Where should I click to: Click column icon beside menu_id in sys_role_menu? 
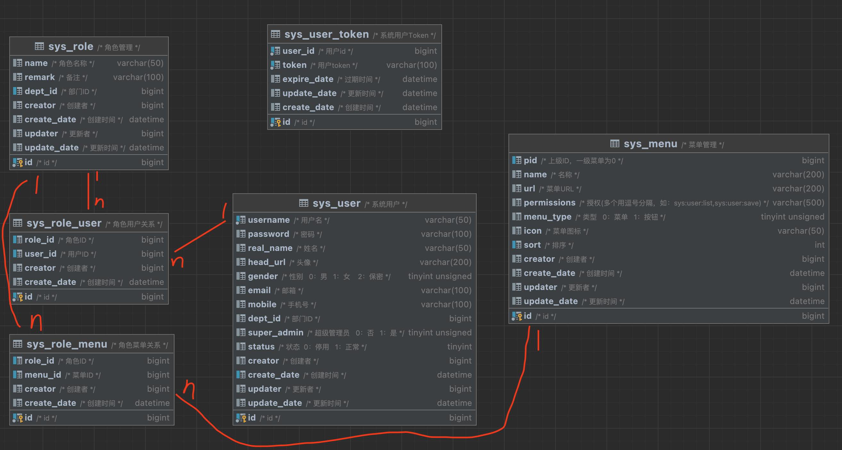click(x=17, y=374)
